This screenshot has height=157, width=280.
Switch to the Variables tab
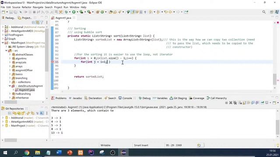(x=160, y=98)
